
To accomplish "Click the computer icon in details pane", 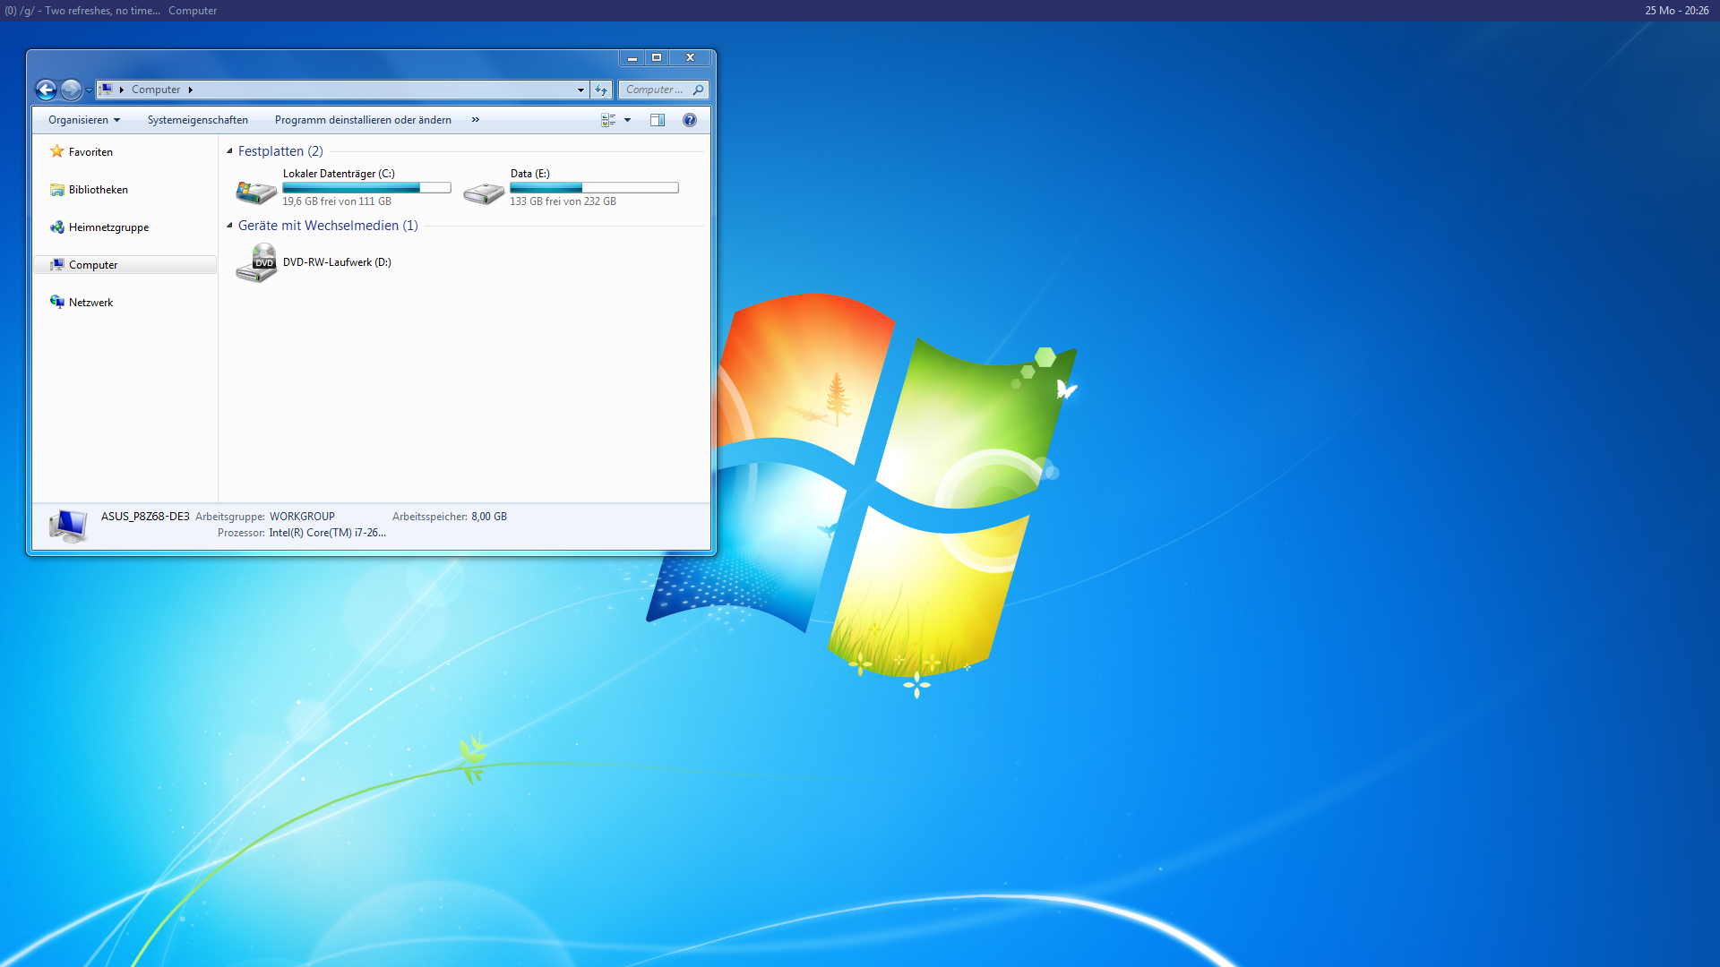I will tap(68, 526).
